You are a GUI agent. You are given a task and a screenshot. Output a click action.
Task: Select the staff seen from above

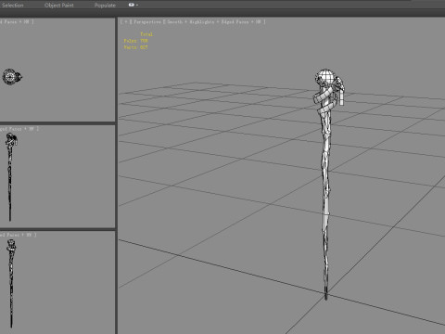click(12, 77)
